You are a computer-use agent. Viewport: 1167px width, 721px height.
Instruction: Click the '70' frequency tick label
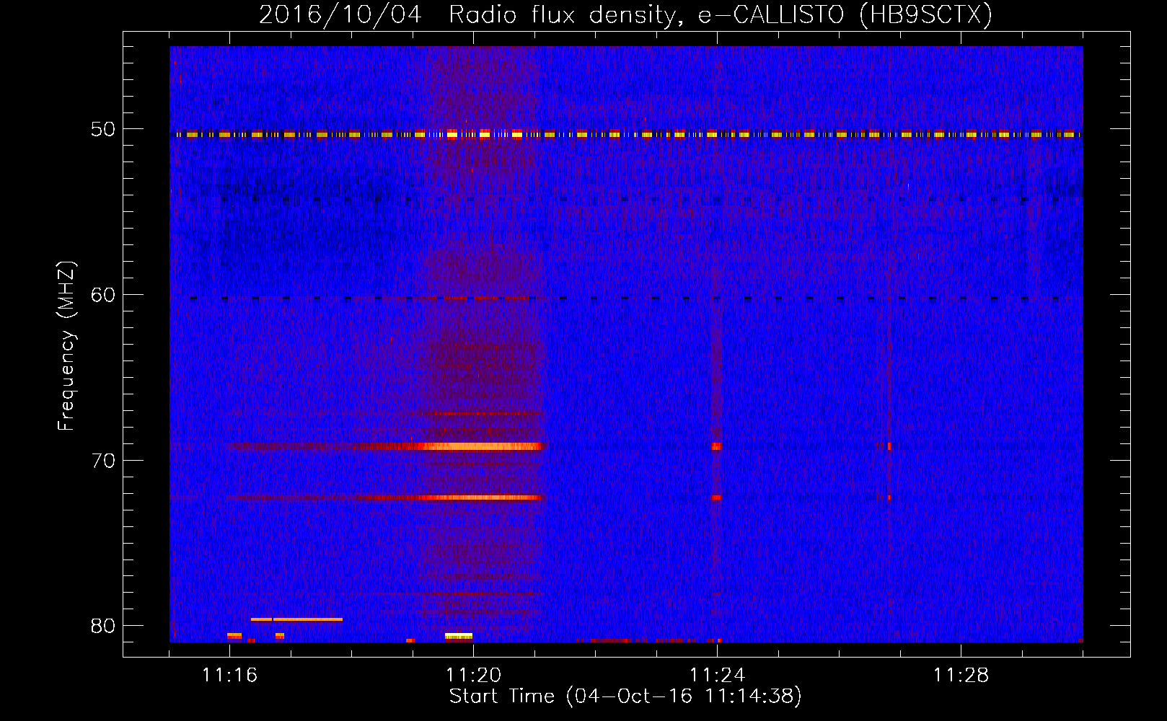[103, 461]
